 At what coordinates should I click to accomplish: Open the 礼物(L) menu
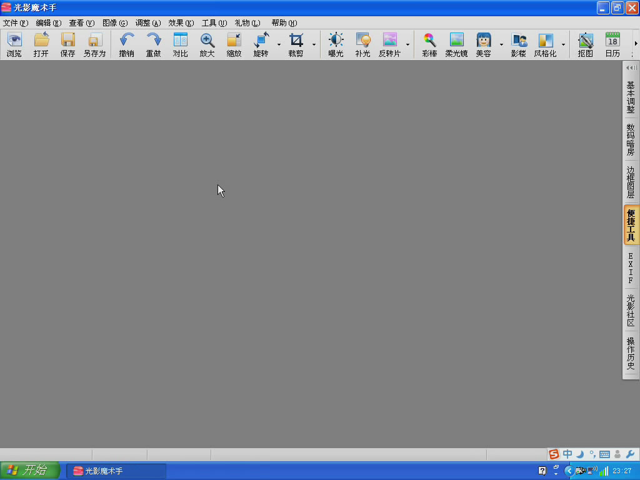pos(247,23)
